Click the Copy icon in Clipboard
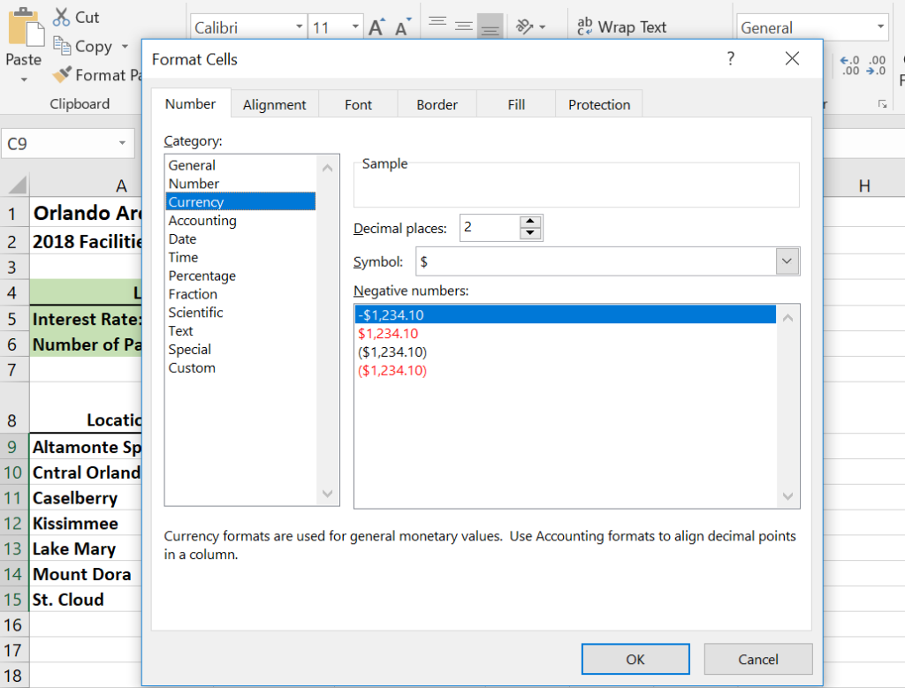The height and width of the screenshot is (688, 905). pyautogui.click(x=62, y=46)
